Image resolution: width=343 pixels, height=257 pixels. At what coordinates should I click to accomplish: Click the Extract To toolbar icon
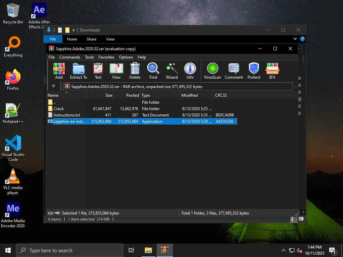pos(78,71)
